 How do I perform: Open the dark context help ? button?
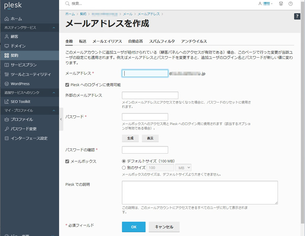[297, 16]
